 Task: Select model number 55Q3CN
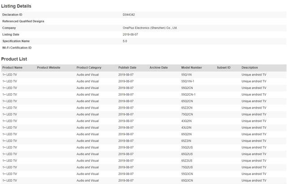tap(187, 174)
